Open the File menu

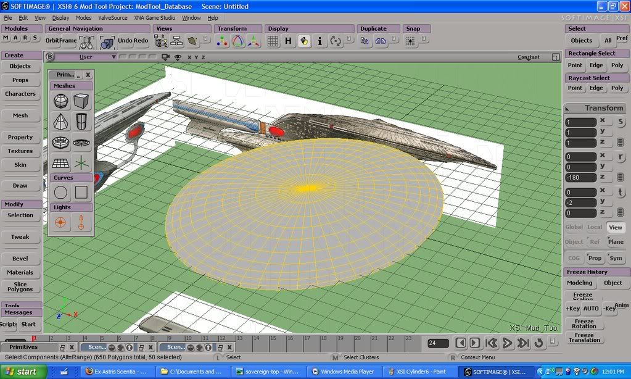tap(8, 18)
